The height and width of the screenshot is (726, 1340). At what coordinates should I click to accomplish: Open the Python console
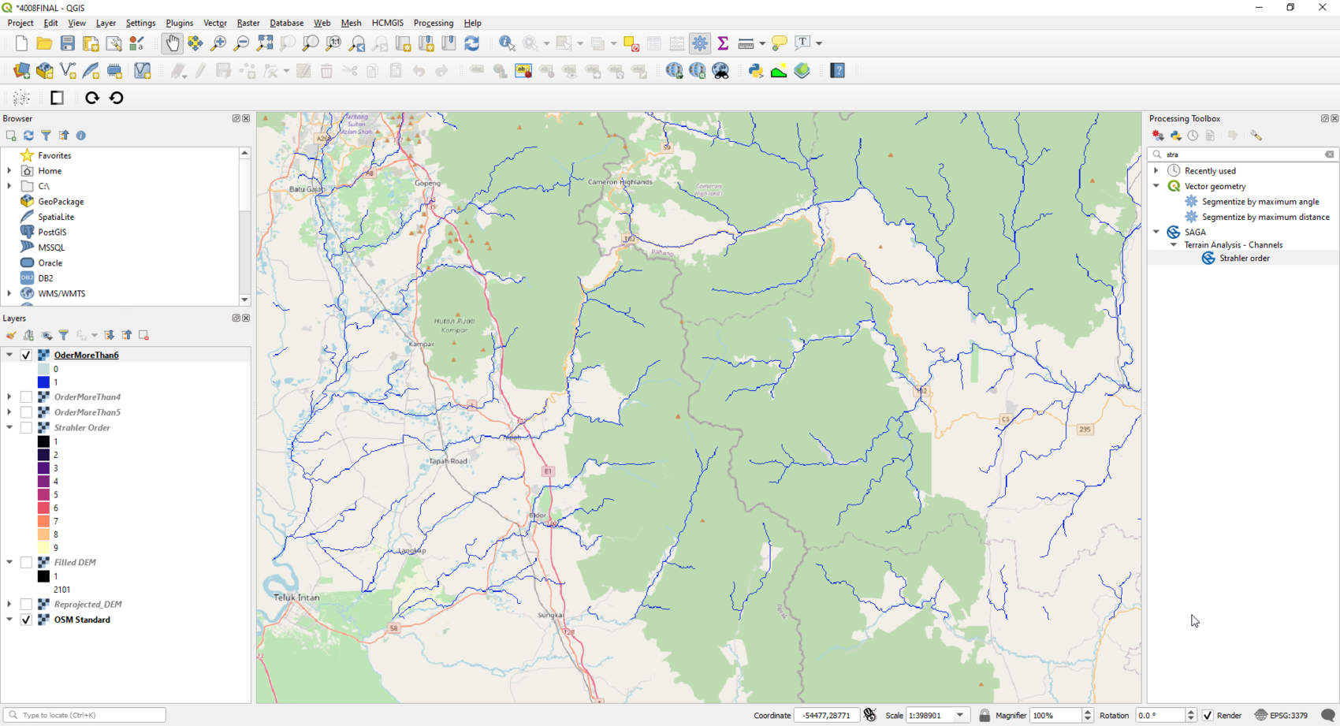(754, 71)
